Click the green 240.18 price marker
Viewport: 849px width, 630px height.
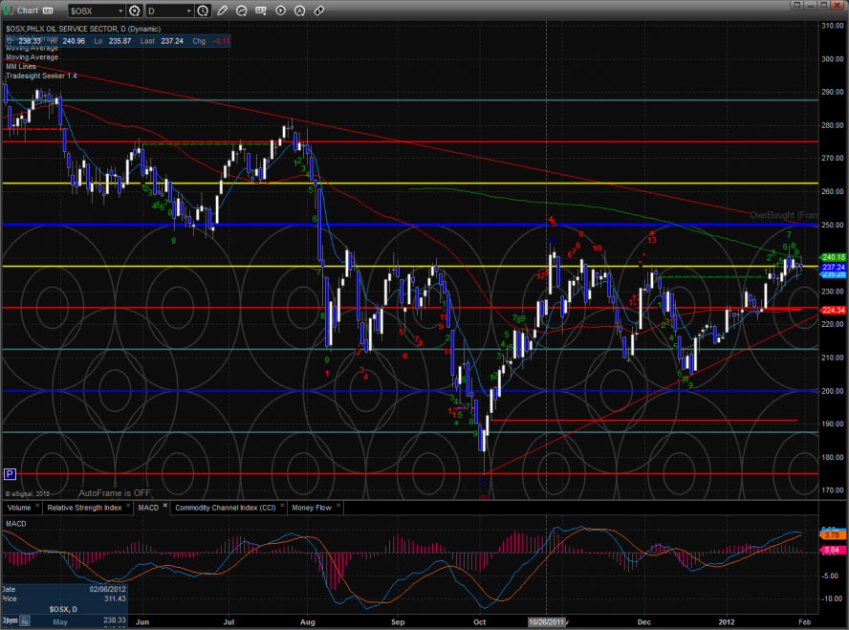[x=834, y=257]
